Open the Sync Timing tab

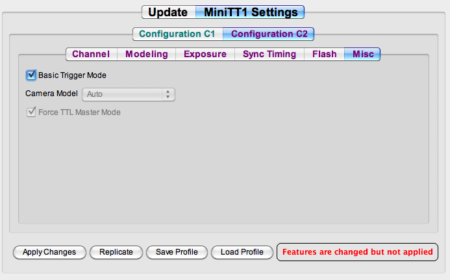[269, 54]
